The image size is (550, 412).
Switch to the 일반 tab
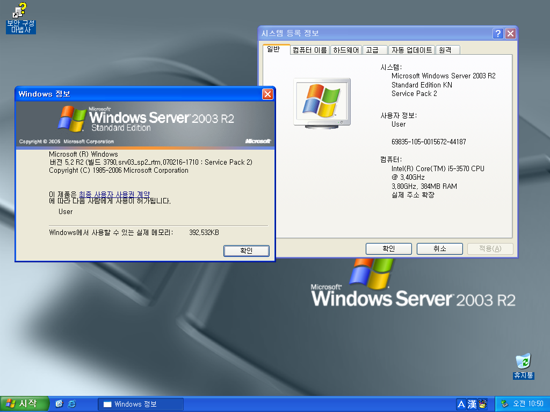point(276,49)
